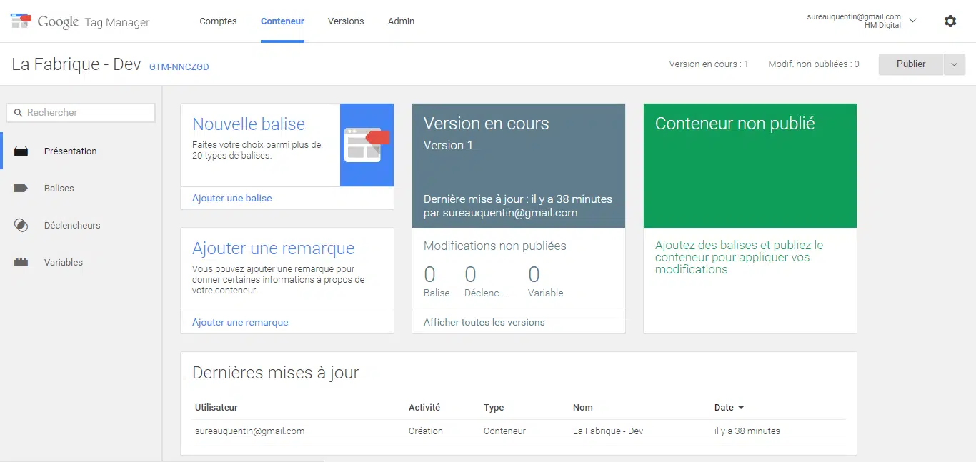The image size is (976, 462).
Task: Click the Présentation briefcase icon in sidebar
Action: pyautogui.click(x=21, y=151)
